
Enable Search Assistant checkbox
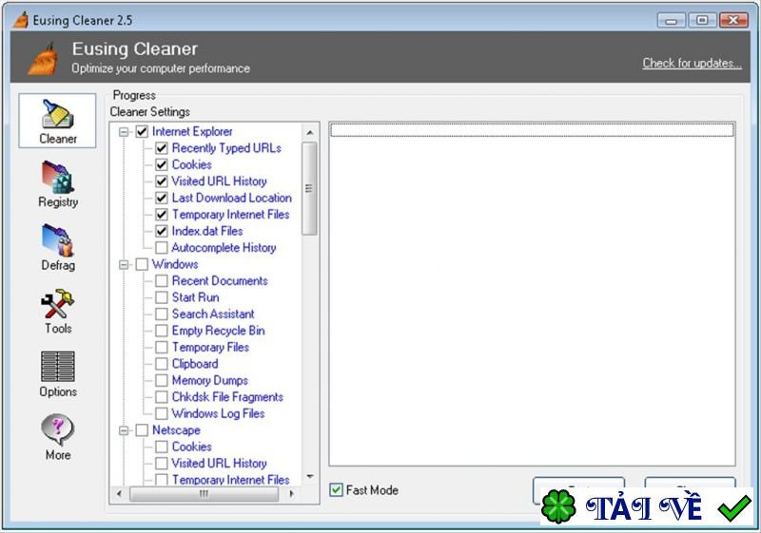[x=162, y=314]
